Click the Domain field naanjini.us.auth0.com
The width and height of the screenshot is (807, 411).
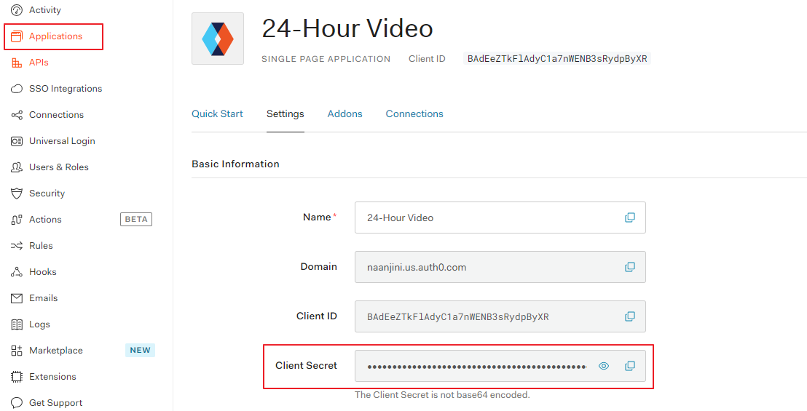click(500, 267)
